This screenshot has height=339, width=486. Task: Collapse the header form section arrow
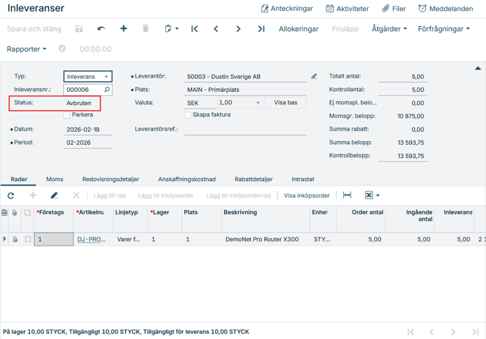[x=477, y=68]
